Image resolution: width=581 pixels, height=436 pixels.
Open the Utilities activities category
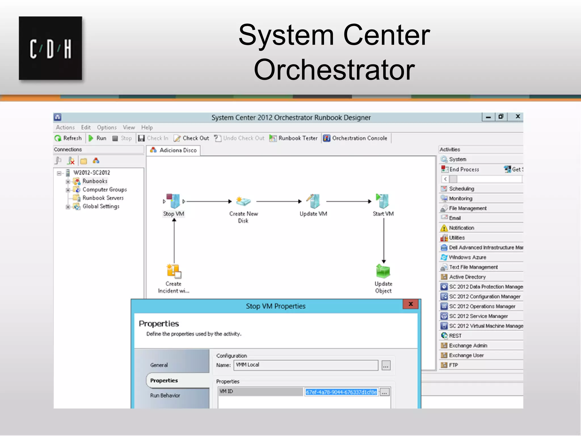tap(481, 238)
